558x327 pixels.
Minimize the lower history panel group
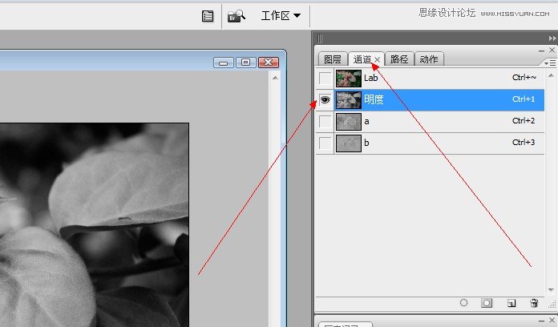pos(542,321)
